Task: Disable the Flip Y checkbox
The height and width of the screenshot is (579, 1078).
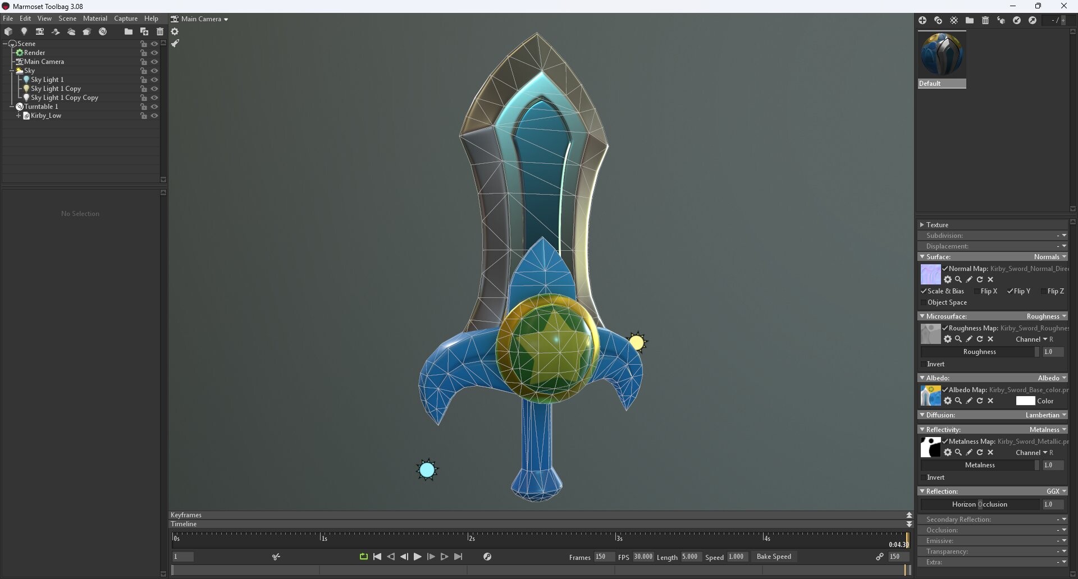Action: point(1010,291)
